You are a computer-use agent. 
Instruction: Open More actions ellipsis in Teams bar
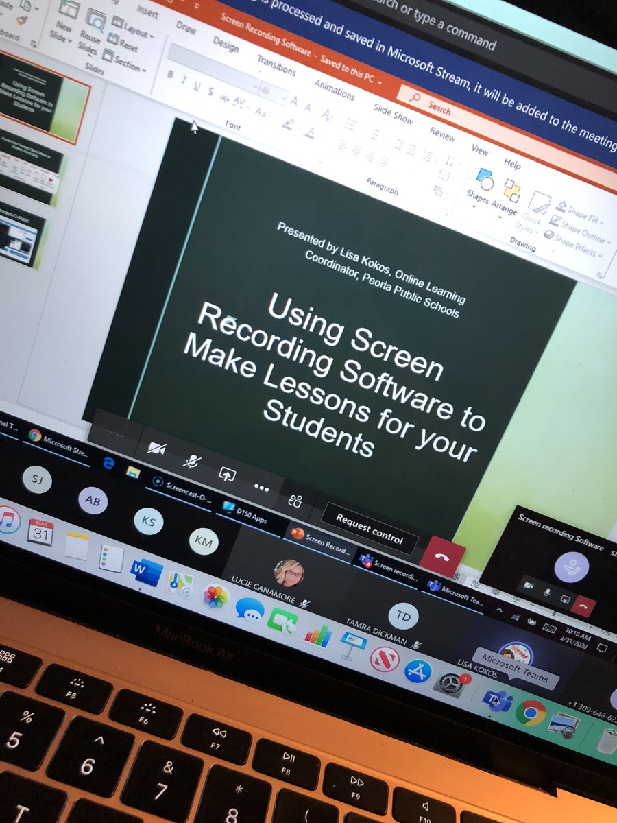pos(261,486)
